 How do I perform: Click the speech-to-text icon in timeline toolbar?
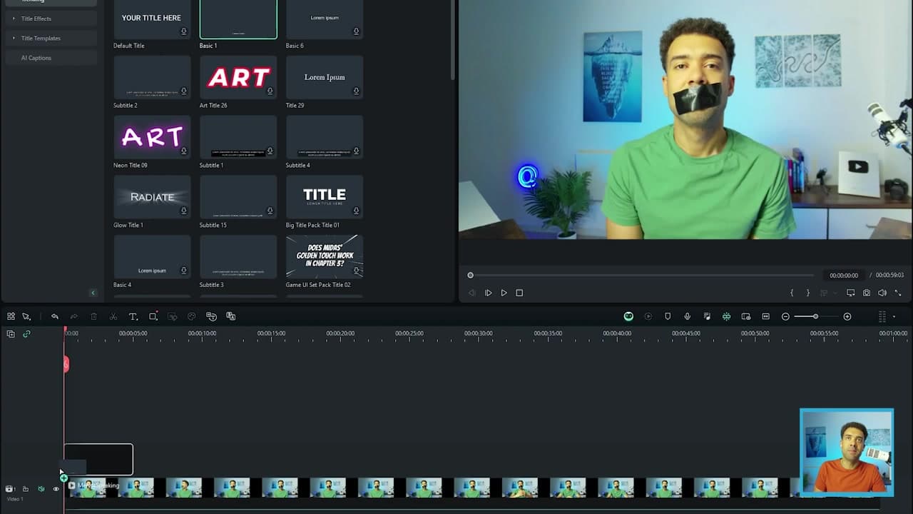[211, 316]
